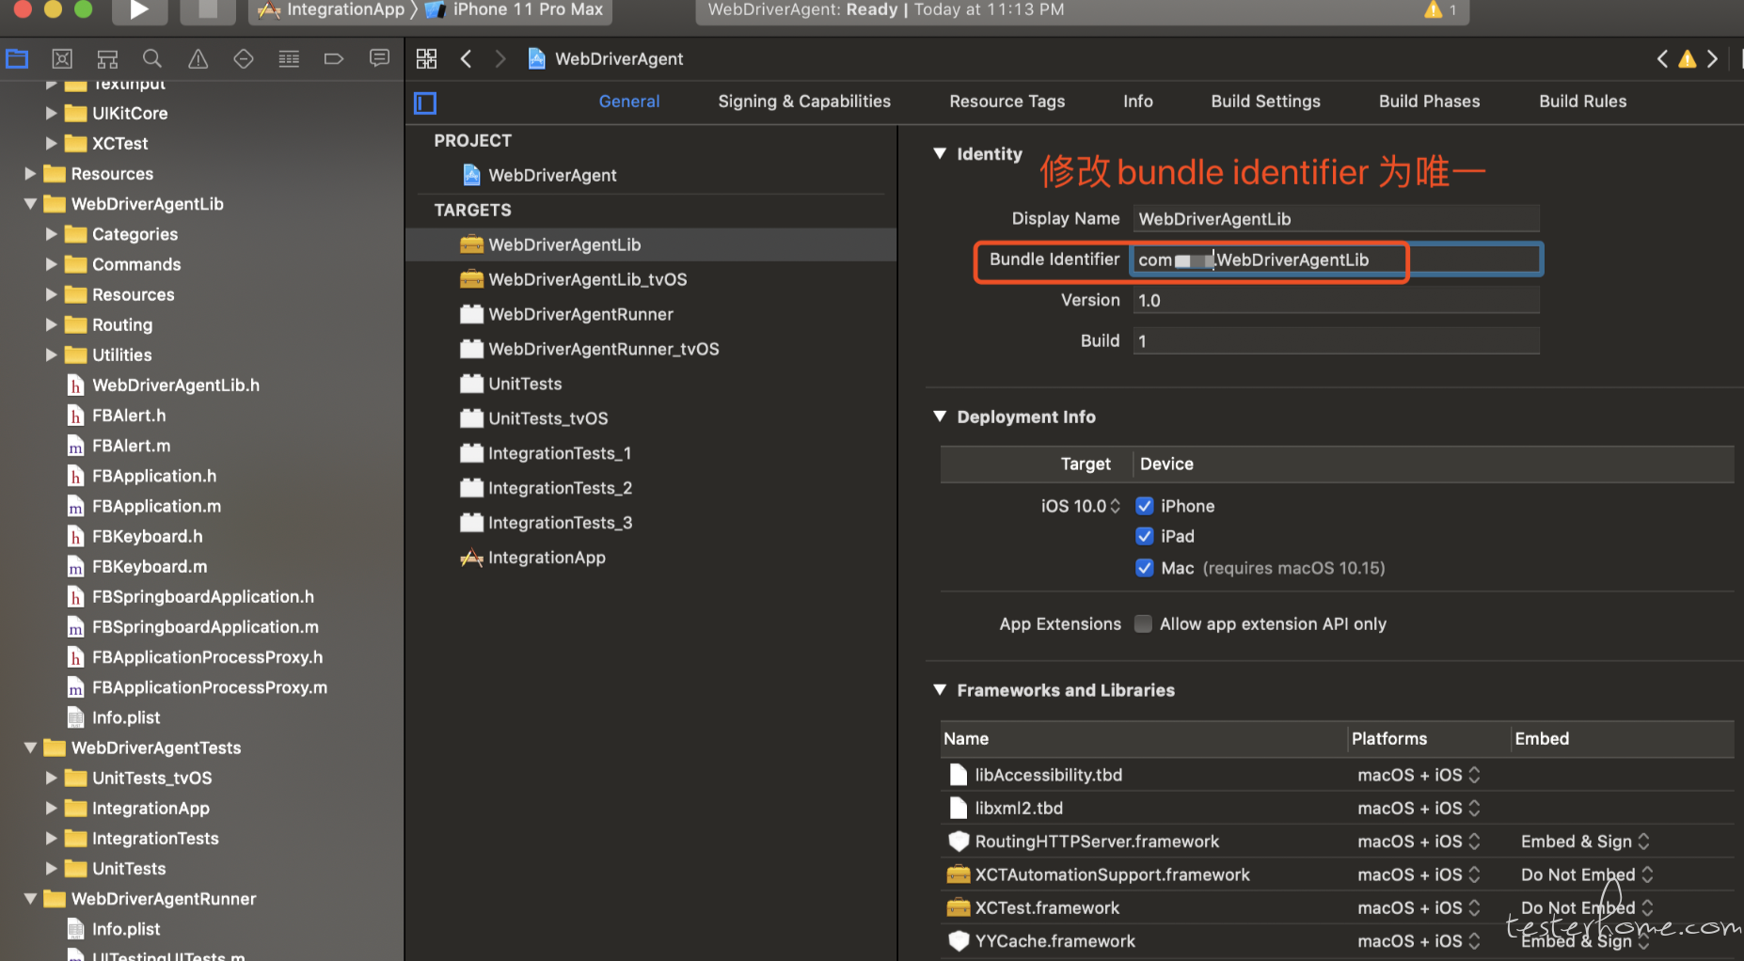This screenshot has height=961, width=1744.
Task: Edit the Build number field
Action: tap(1336, 341)
